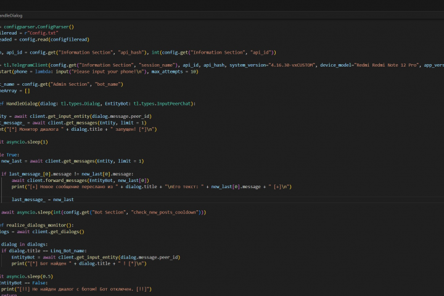Viewport: 444px width, 296px height.
Task: Click asyncio.sleep(0.5) call
Action: (x=30, y=276)
